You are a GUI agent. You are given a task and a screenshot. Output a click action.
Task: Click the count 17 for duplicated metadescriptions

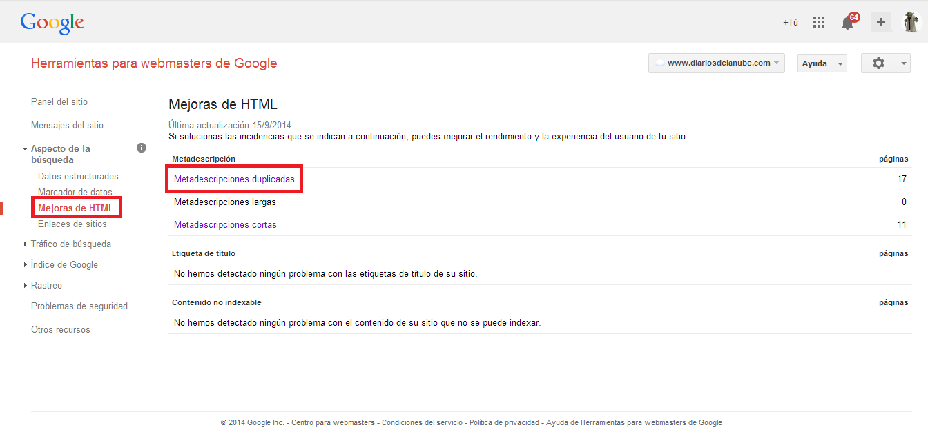point(902,179)
